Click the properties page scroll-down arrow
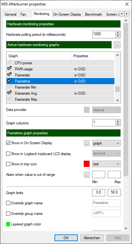The width and height of the screenshot is (132, 244). point(126,228)
